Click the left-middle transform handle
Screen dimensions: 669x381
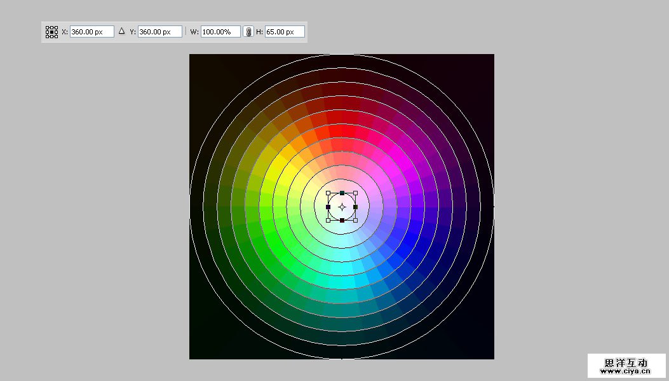(x=328, y=207)
